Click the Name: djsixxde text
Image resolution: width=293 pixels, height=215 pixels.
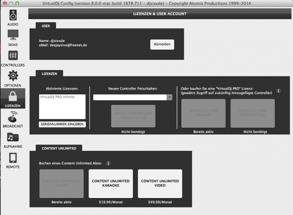click(x=52, y=41)
